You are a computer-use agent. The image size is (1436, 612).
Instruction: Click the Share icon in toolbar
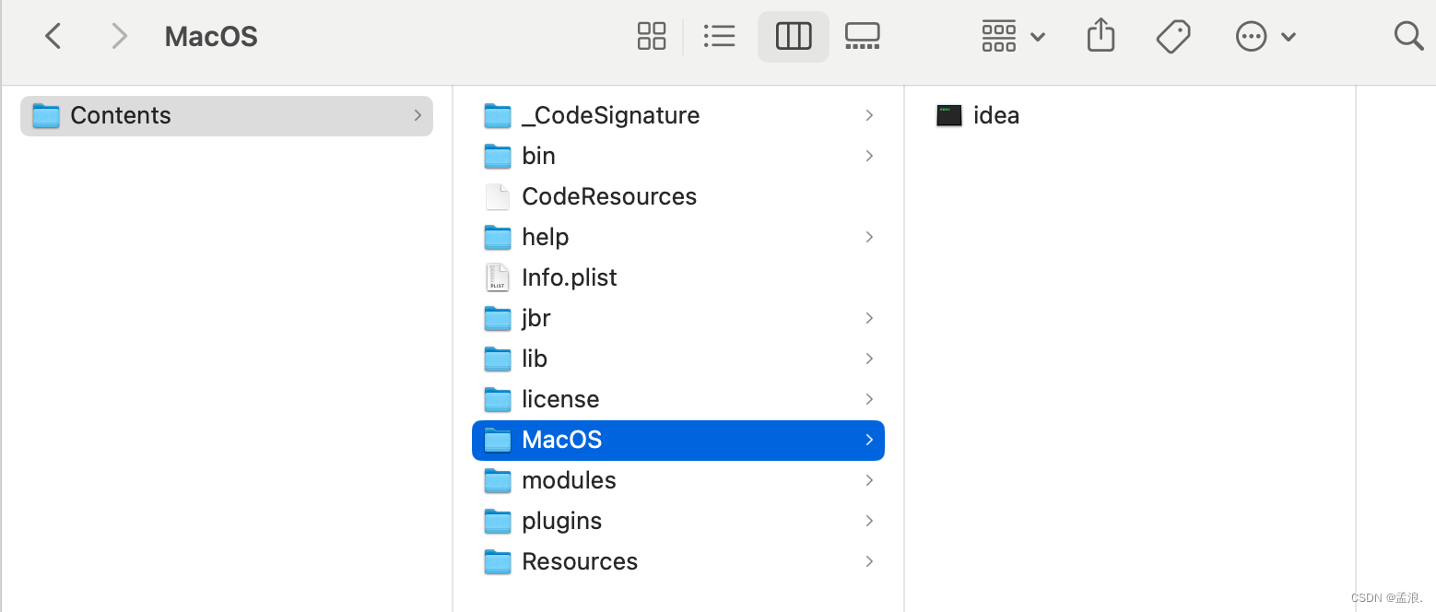click(1101, 36)
